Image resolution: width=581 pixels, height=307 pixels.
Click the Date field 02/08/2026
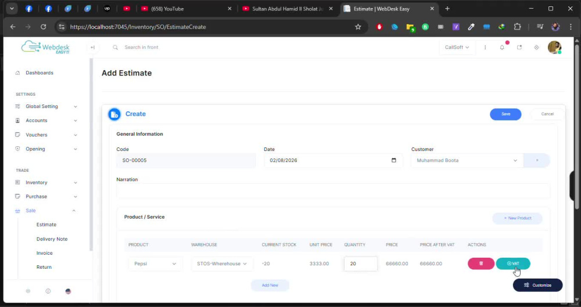333,160
